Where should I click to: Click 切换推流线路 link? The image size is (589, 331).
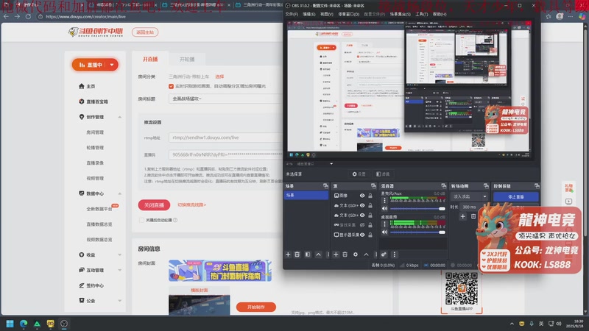pos(191,205)
